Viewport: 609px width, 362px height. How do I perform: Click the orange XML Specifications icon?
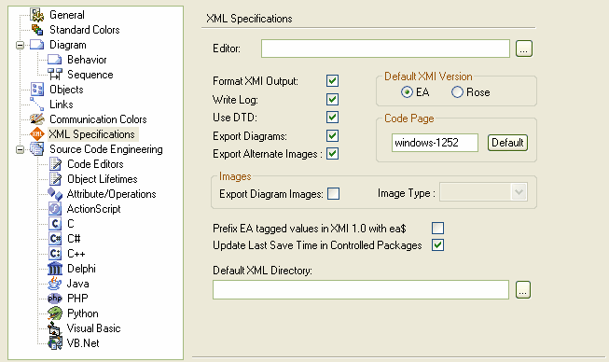pyautogui.click(x=37, y=134)
